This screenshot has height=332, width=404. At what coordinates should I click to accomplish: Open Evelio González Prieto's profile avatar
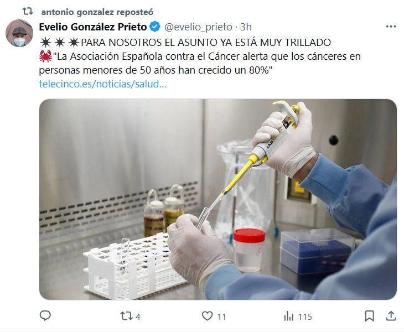click(19, 33)
